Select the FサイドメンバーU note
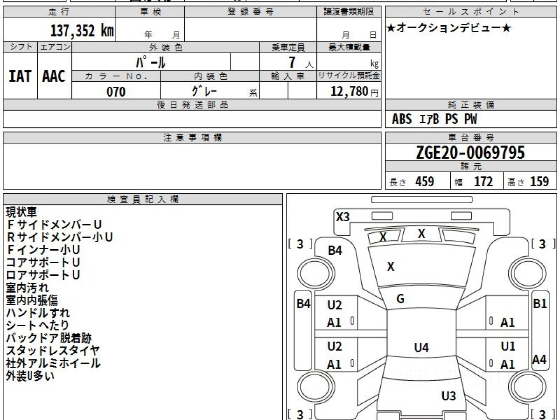 point(54,225)
